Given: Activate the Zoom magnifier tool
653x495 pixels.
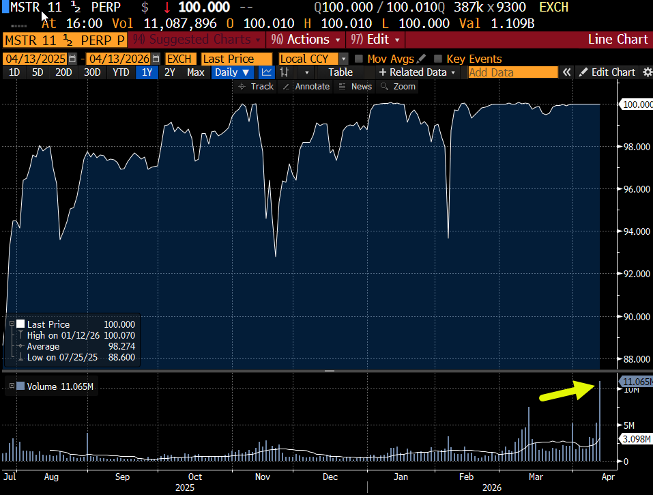Looking at the screenshot, I should coord(398,86).
